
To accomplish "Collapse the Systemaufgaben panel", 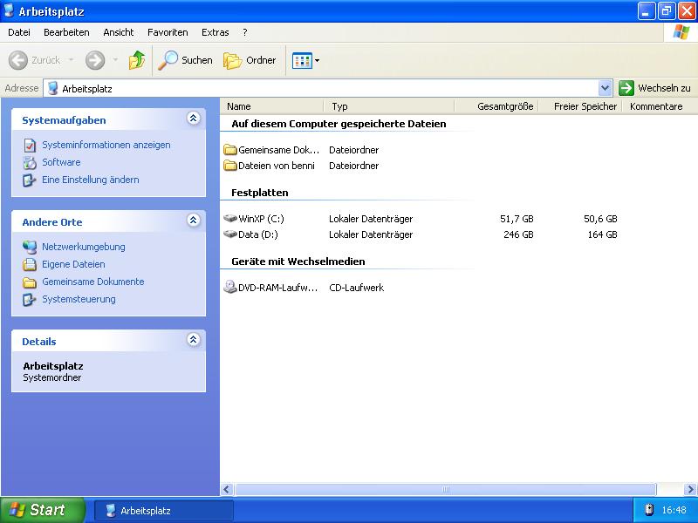I will point(193,119).
